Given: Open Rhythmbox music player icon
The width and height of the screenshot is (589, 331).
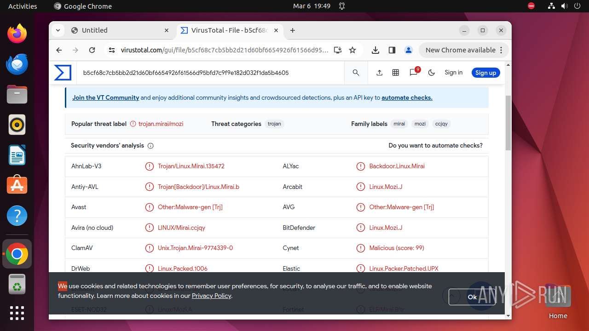Looking at the screenshot, I should [17, 125].
